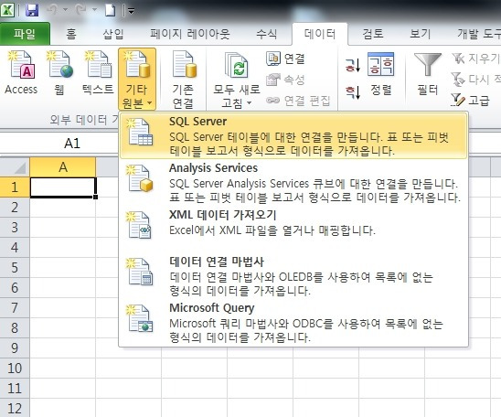
Task: Import data from Access icon
Action: (x=21, y=73)
